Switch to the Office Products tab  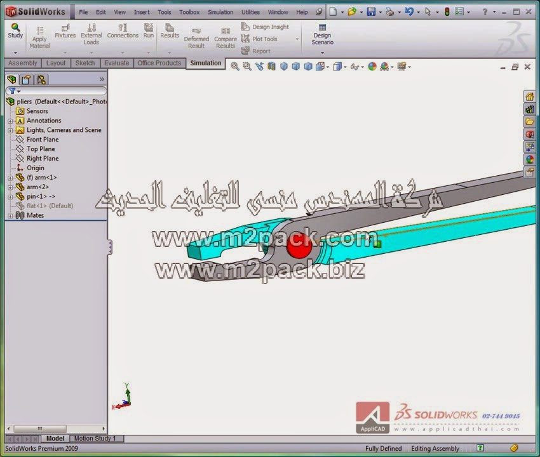pyautogui.click(x=159, y=63)
